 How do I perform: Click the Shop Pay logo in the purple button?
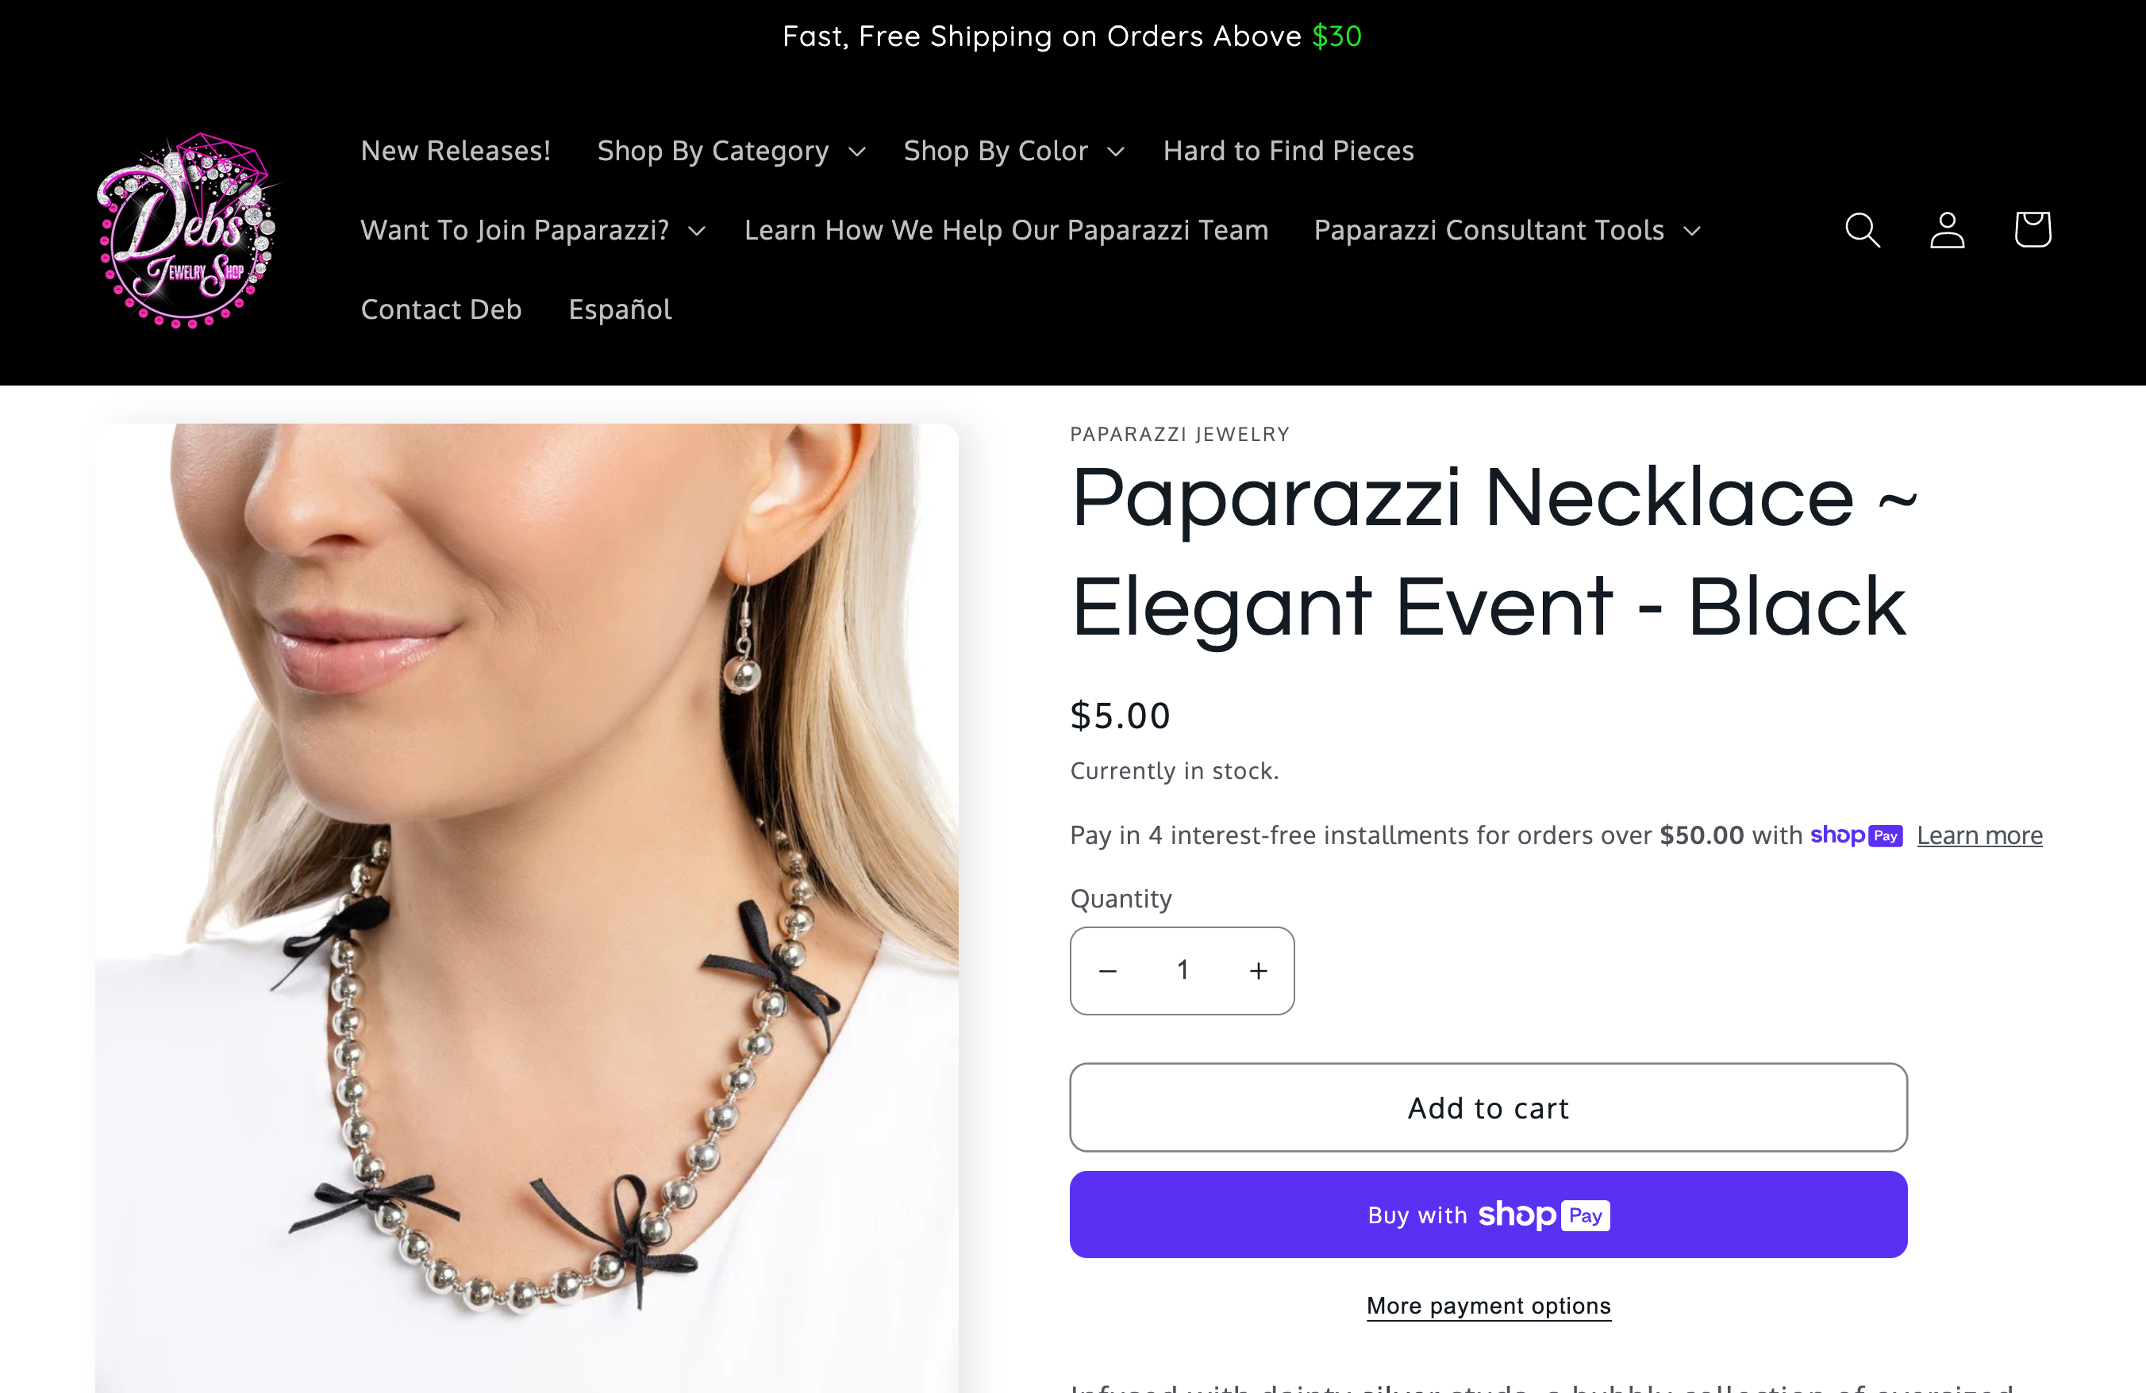click(1542, 1215)
